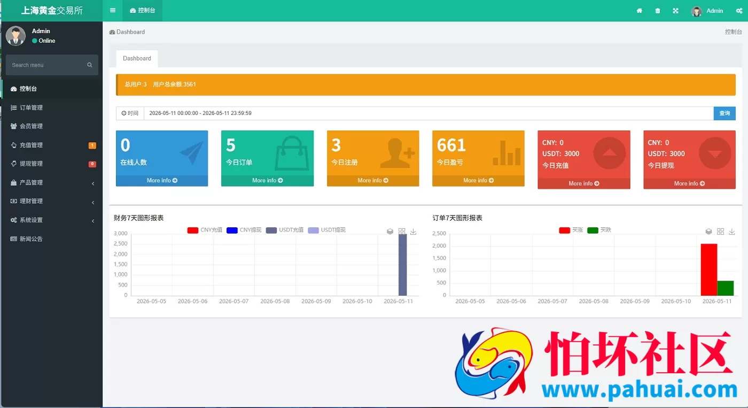Open More info under 在线人数
Viewport: 748px width, 408px height.
pos(162,181)
